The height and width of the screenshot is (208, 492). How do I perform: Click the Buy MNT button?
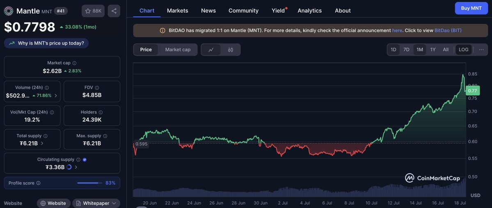point(471,8)
